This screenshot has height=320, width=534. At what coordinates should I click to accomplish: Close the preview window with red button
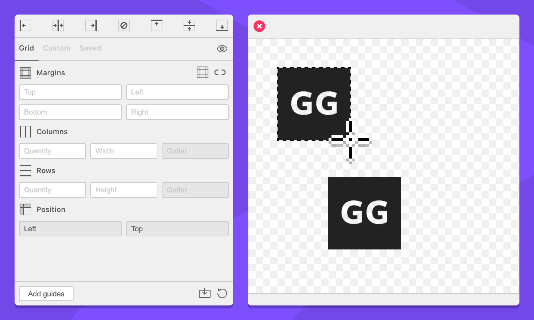point(259,26)
